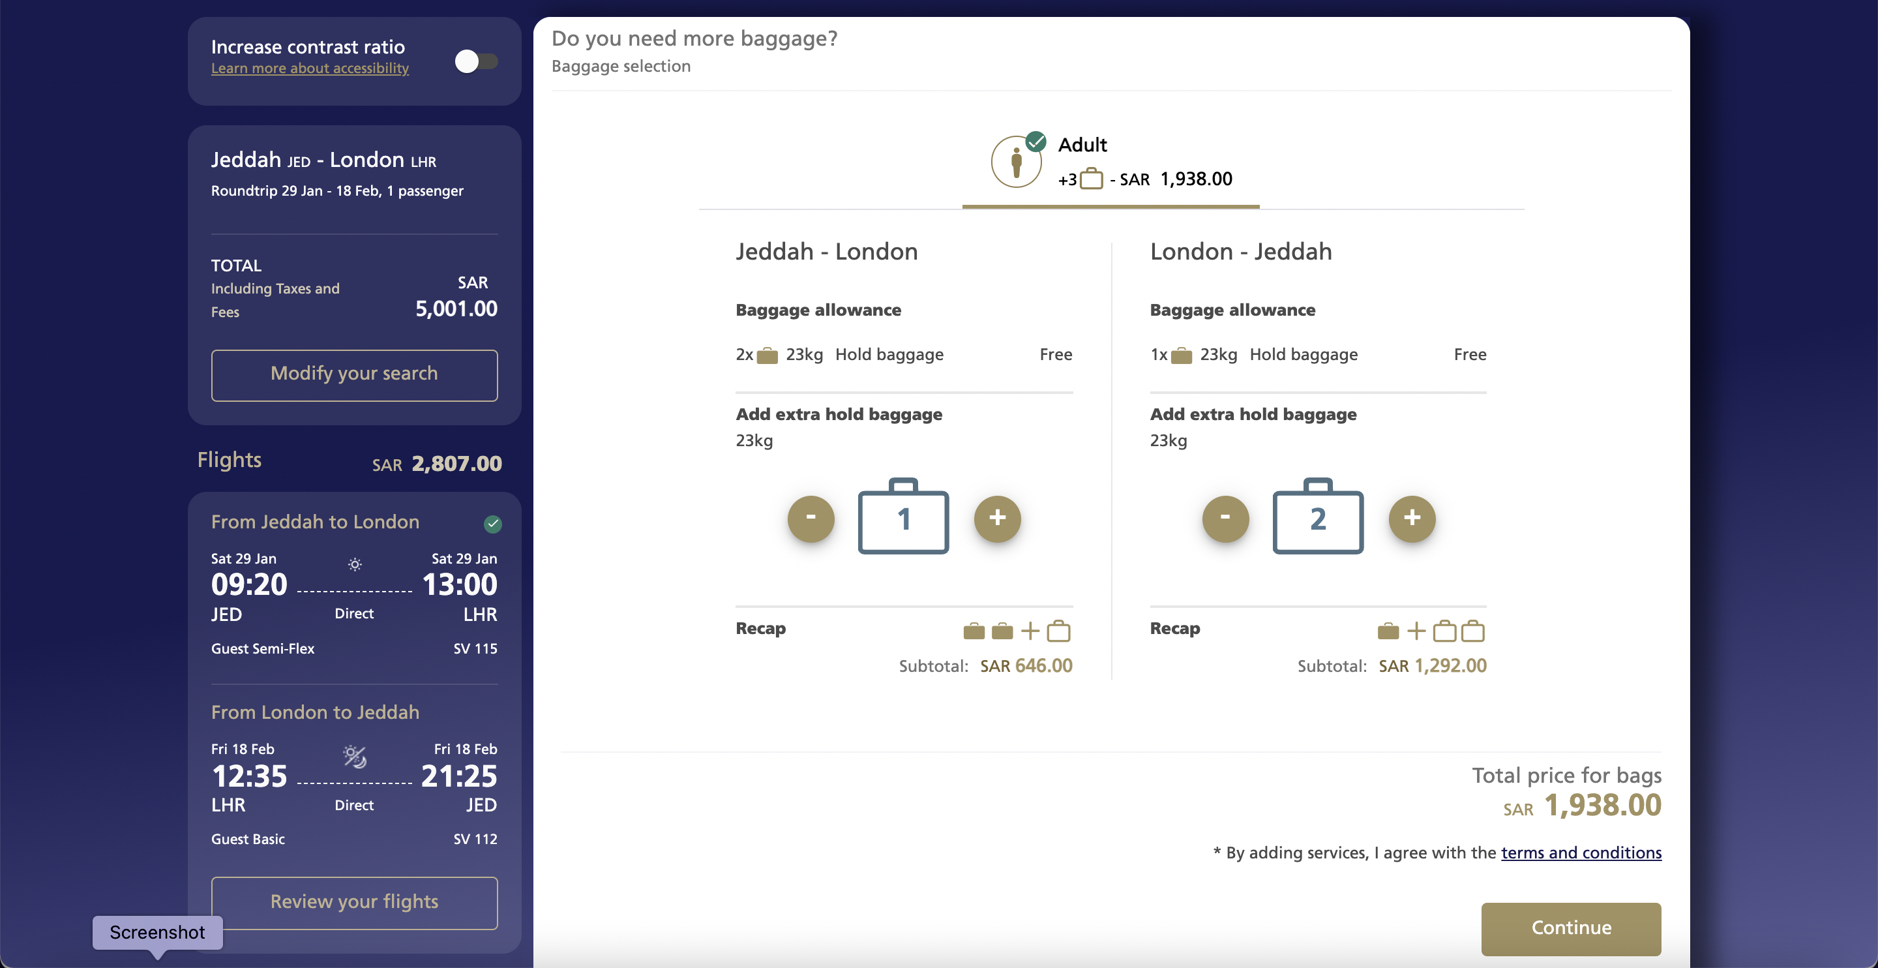Screen dimensions: 1878x968
Task: Click flight number 'SV 112'
Action: point(475,839)
